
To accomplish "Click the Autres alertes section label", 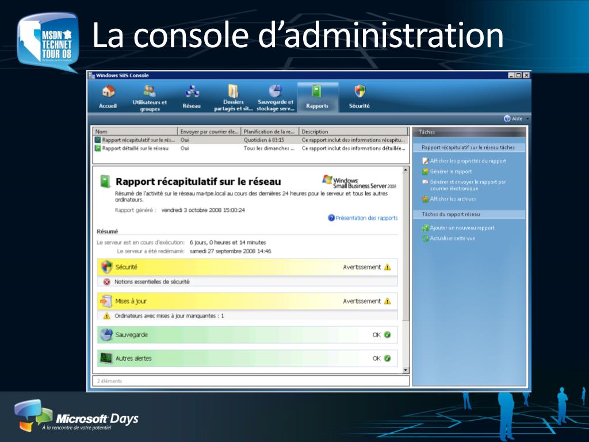I will pos(133,359).
